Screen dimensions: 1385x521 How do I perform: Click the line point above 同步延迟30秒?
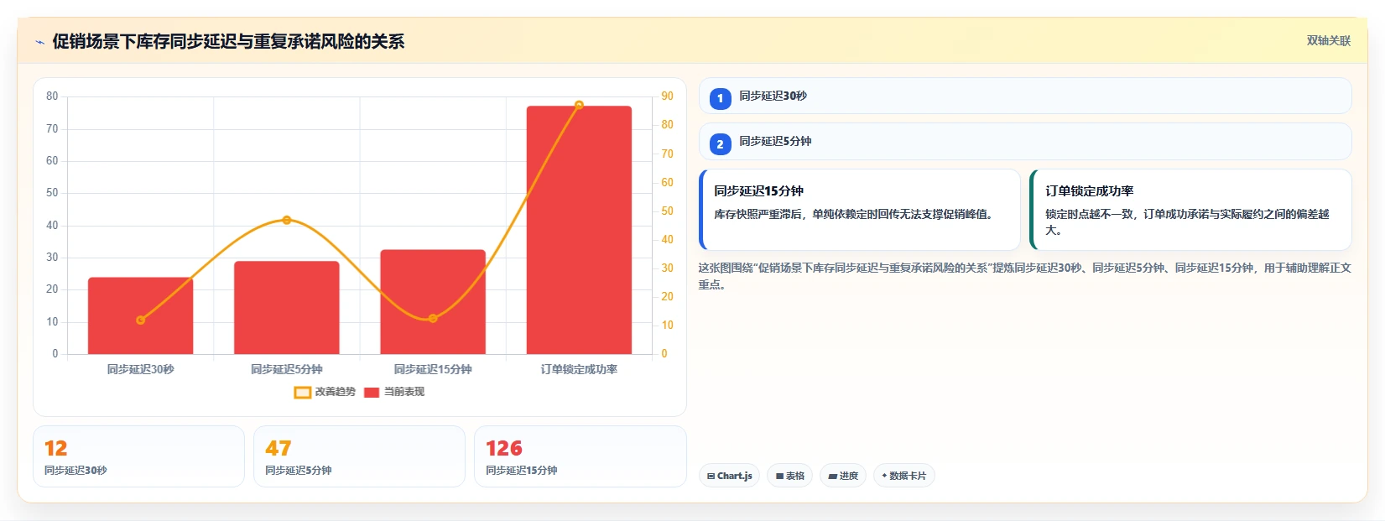140,320
